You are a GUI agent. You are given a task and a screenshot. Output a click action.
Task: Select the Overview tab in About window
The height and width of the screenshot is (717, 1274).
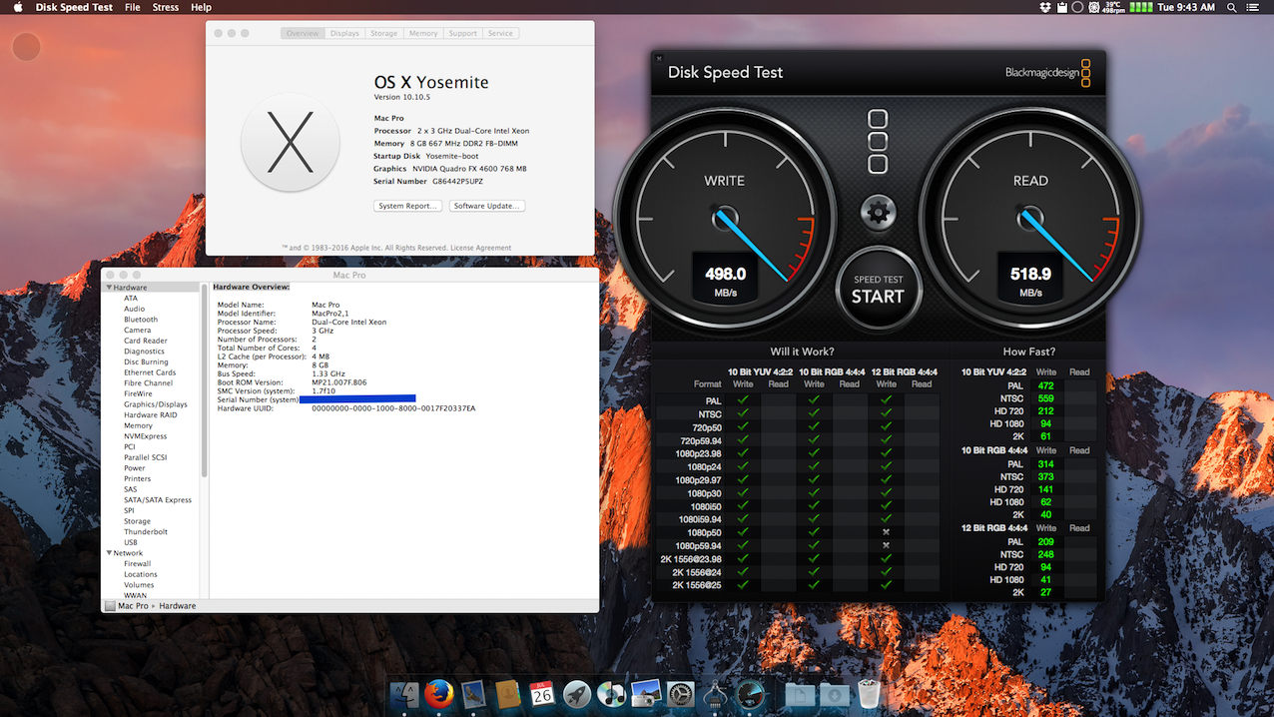tap(303, 33)
